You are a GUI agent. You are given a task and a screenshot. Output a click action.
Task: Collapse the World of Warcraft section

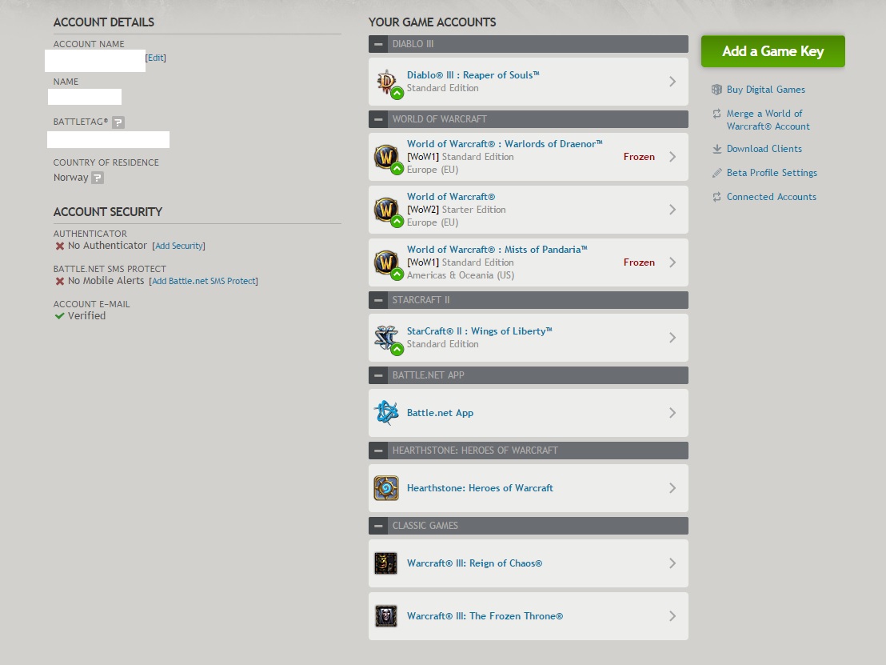(x=378, y=119)
